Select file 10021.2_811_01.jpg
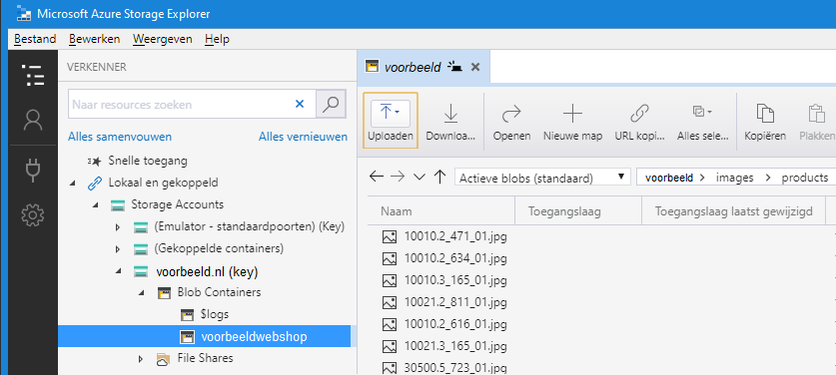Viewport: 836px width, 375px height. (x=455, y=302)
